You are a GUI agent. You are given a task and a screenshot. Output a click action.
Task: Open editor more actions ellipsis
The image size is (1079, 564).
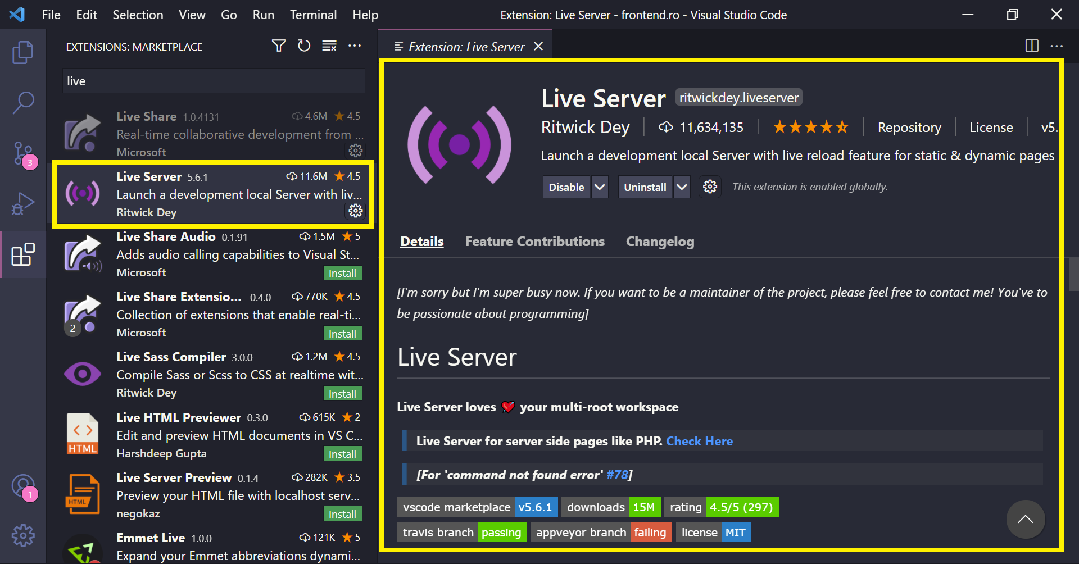[x=1057, y=46]
